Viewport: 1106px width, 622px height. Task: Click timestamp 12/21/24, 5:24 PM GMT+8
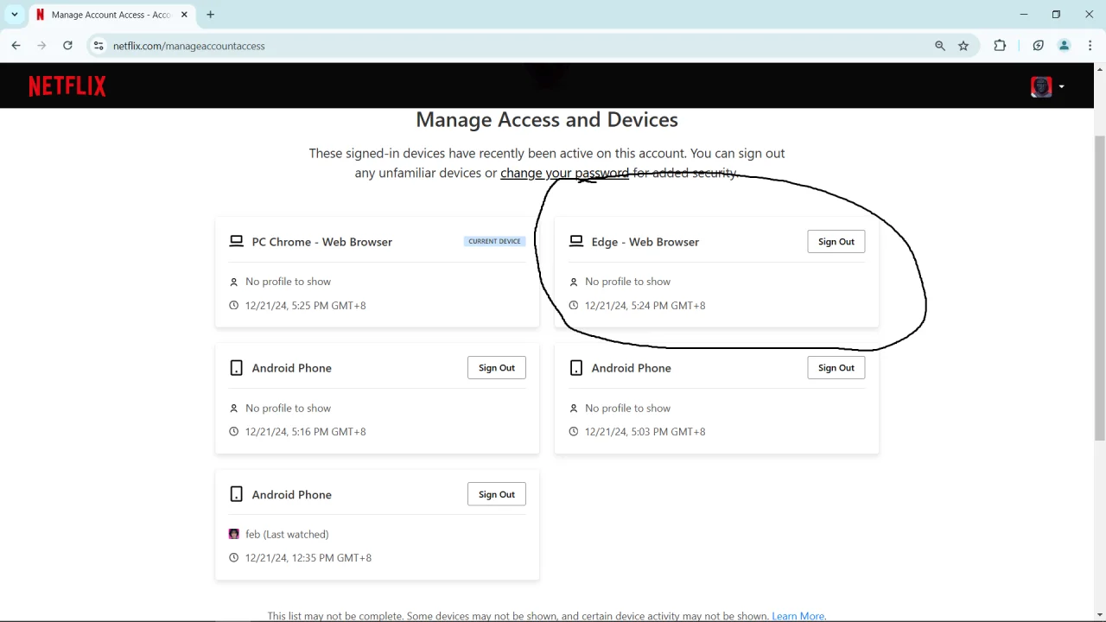point(645,306)
